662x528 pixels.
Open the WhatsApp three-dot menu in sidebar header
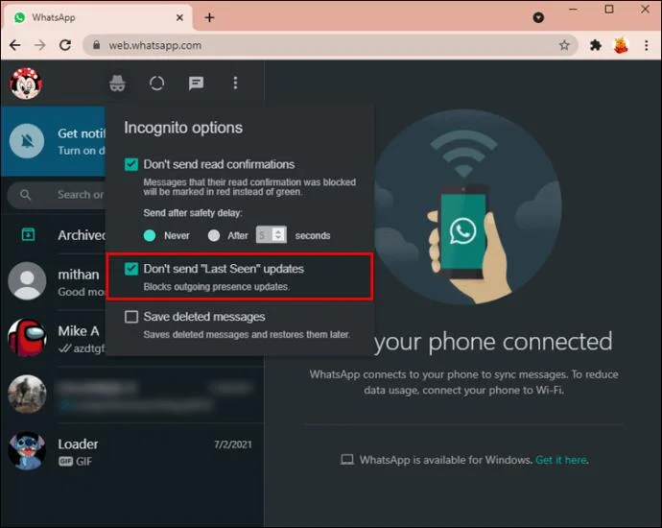235,83
